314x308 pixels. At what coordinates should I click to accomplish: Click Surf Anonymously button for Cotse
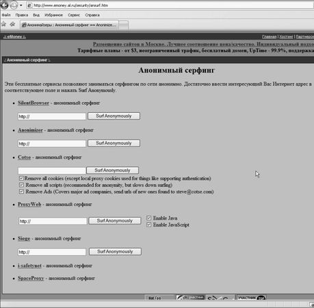[x=112, y=170]
